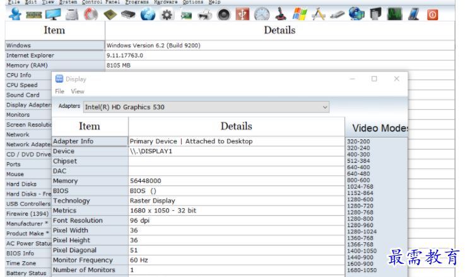The width and height of the screenshot is (465, 277).
Task: Open the Edit menu
Action: (31, 2)
